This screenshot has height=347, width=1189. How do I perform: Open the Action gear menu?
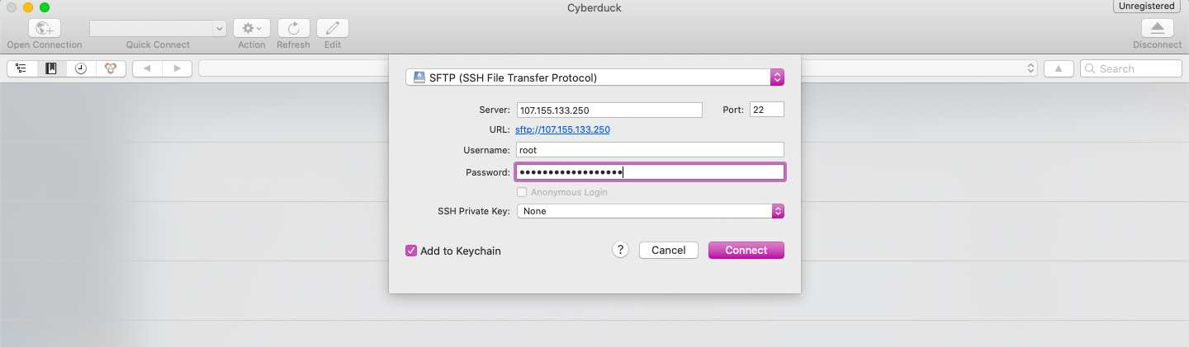point(252,28)
